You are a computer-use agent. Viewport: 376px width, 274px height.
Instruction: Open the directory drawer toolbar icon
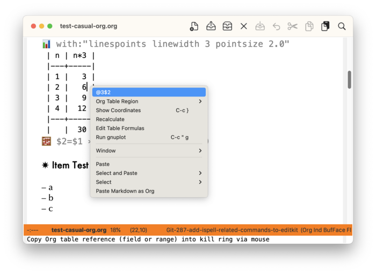tap(227, 26)
